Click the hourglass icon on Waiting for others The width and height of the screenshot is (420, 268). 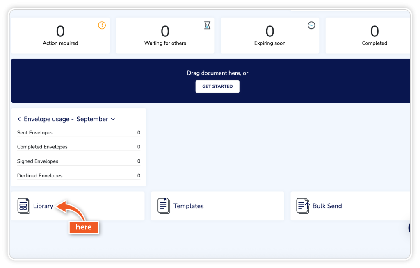point(207,25)
